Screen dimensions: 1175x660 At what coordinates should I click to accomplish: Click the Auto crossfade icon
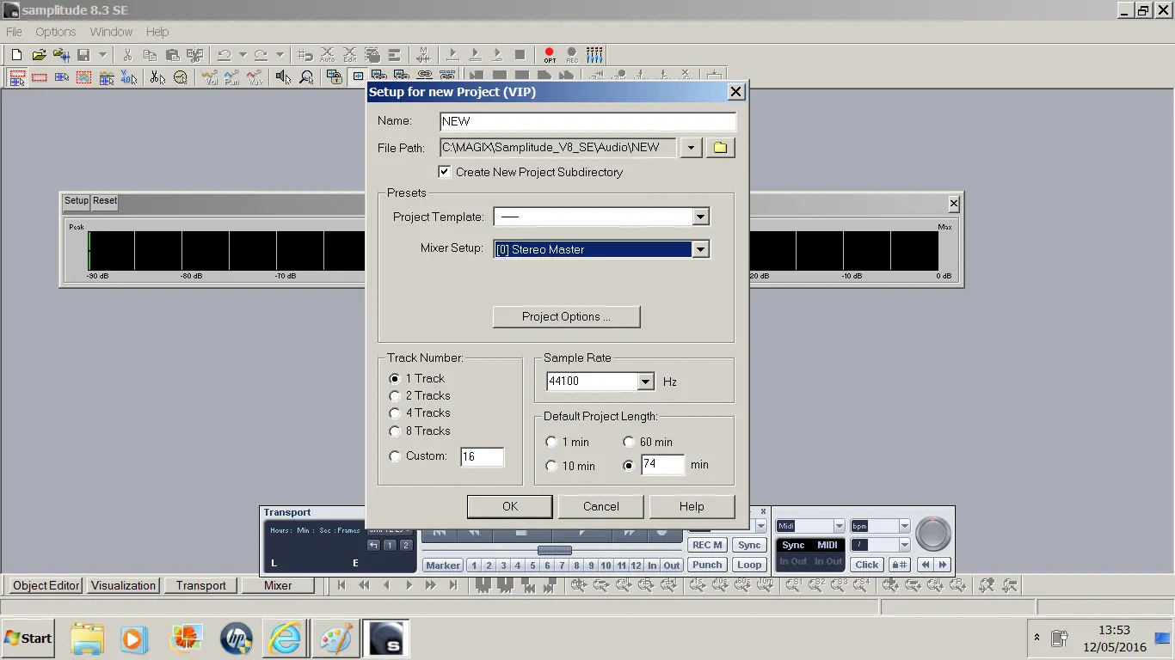click(327, 55)
